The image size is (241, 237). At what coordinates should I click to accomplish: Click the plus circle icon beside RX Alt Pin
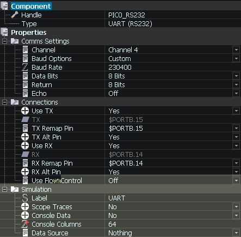click(x=25, y=172)
